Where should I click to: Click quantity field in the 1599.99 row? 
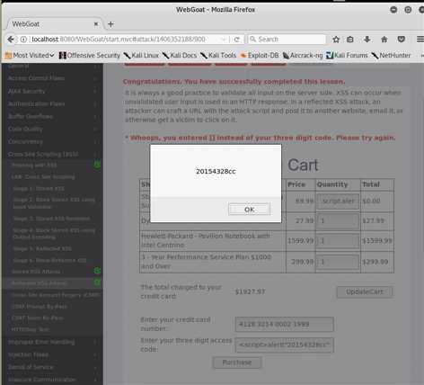pyautogui.click(x=338, y=241)
